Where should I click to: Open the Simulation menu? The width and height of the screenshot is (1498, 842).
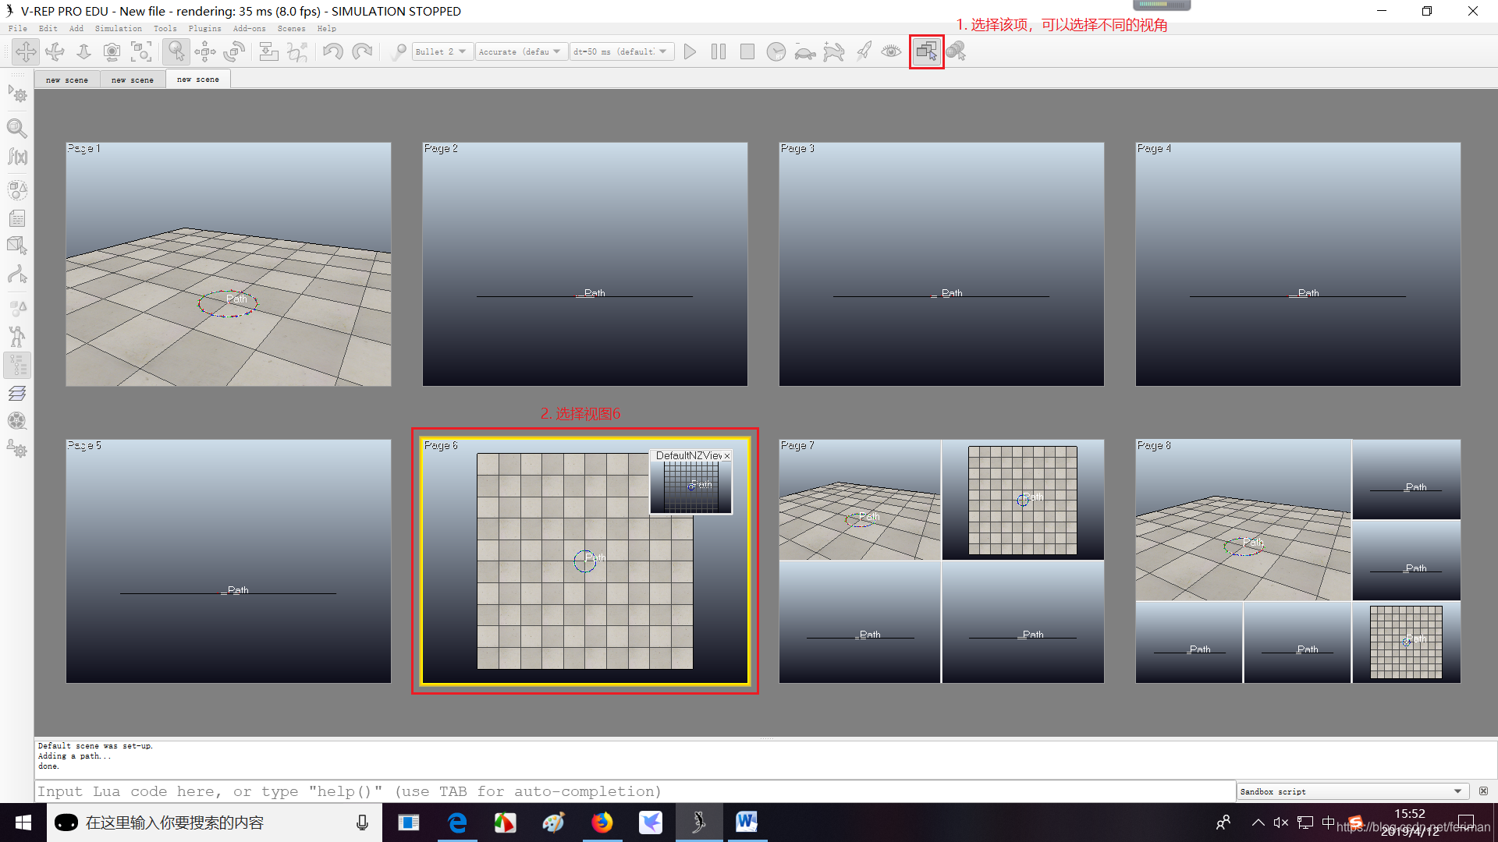[x=118, y=28]
